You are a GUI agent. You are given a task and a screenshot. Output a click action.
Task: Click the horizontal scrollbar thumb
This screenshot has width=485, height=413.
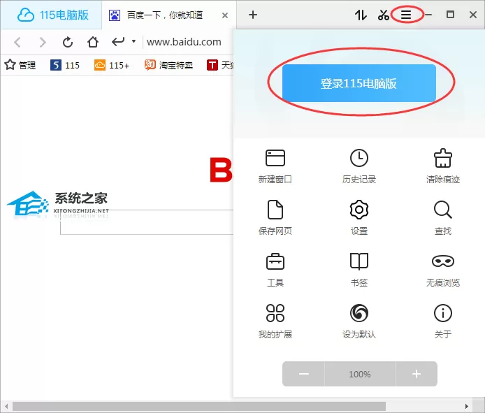click(199, 406)
